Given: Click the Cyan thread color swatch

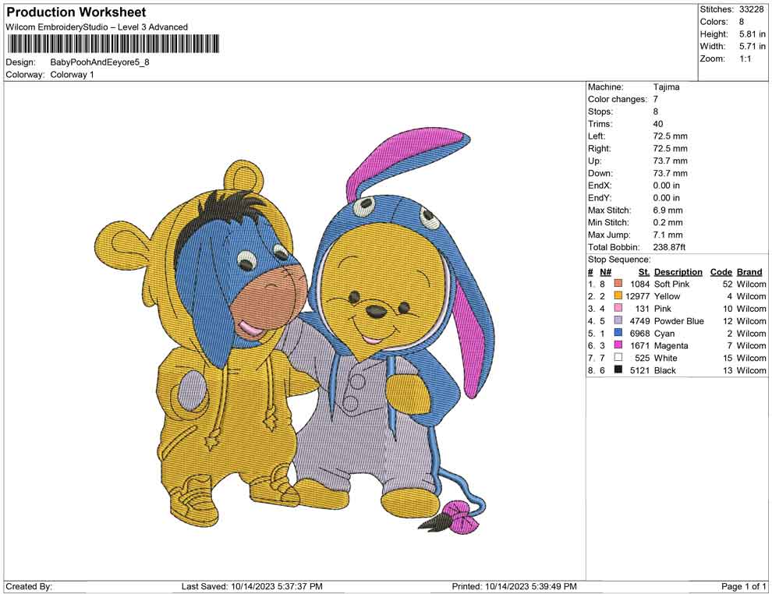Looking at the screenshot, I should tap(618, 333).
